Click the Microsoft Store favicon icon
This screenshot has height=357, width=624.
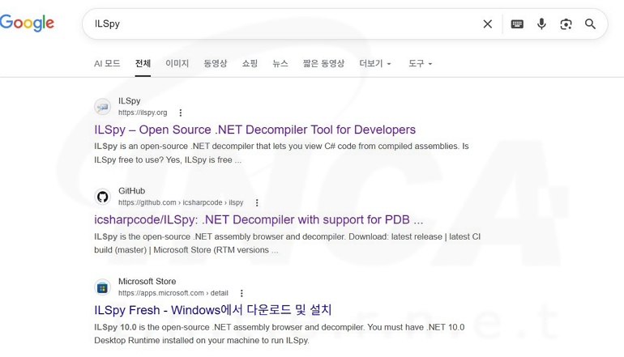(103, 287)
